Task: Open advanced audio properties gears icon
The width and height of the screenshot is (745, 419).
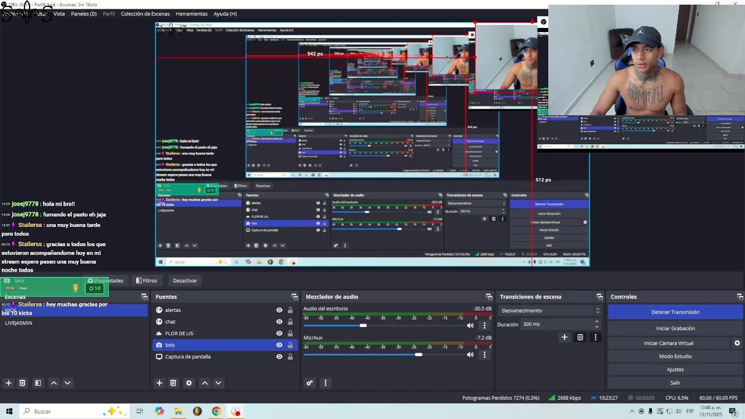Action: pos(310,383)
